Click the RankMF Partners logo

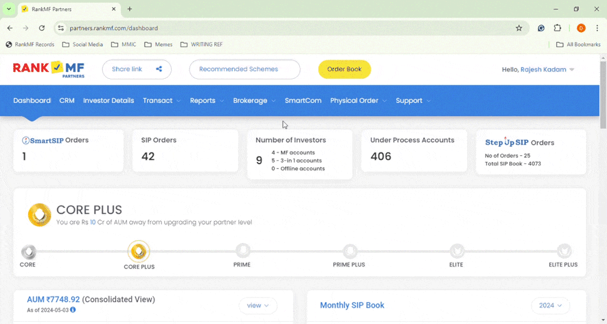[x=49, y=69]
